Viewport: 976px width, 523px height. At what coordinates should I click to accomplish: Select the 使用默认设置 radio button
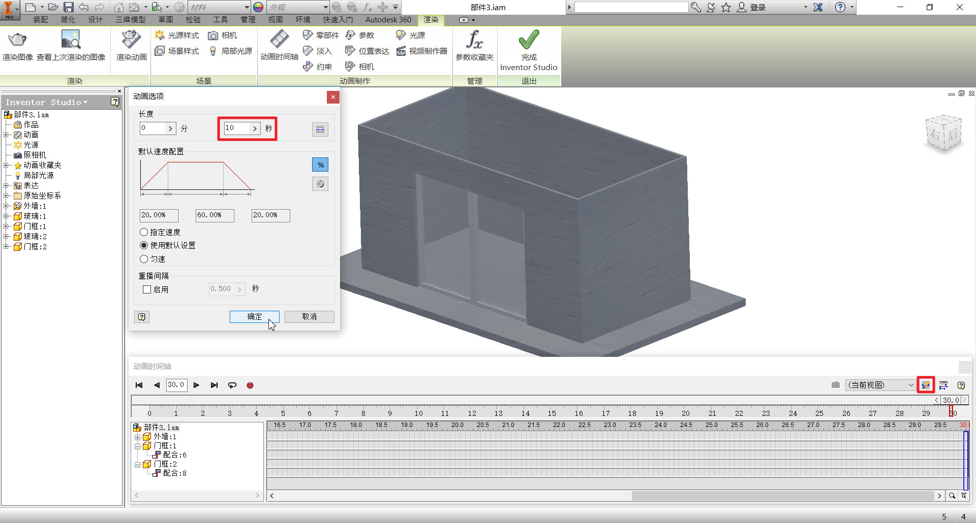pos(144,245)
